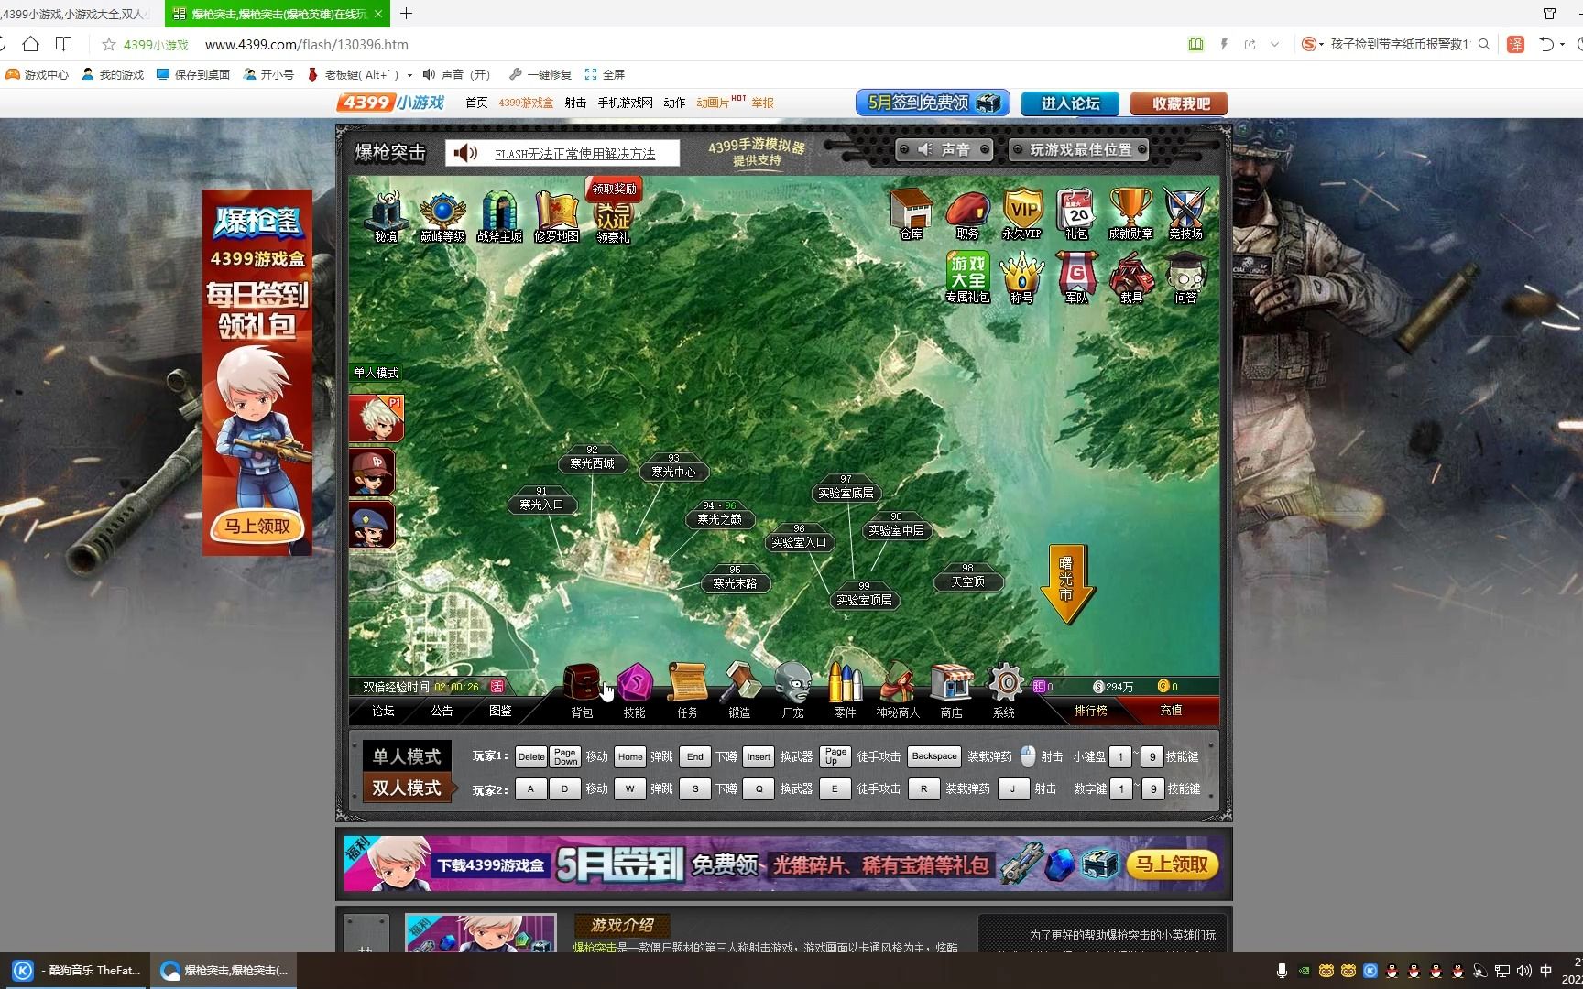Open the 公告 announcements tab
Screen dimensions: 1583x989
coord(442,711)
